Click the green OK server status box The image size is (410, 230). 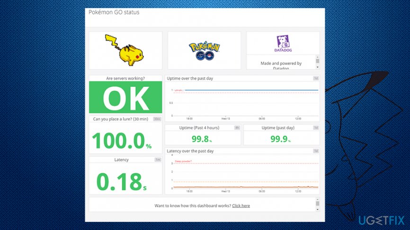[125, 97]
